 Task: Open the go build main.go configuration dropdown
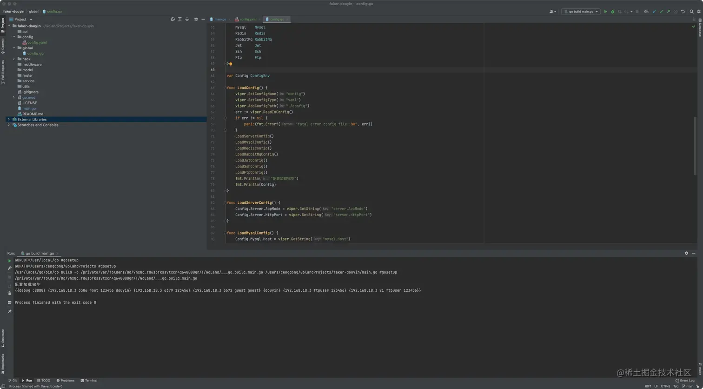pos(581,12)
